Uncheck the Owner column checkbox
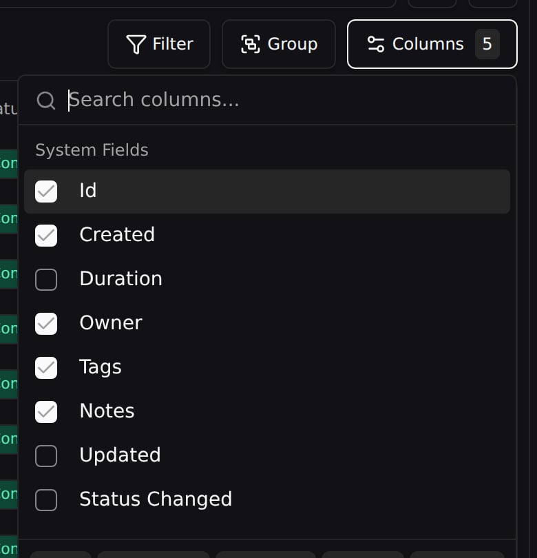537x558 pixels. coord(46,324)
